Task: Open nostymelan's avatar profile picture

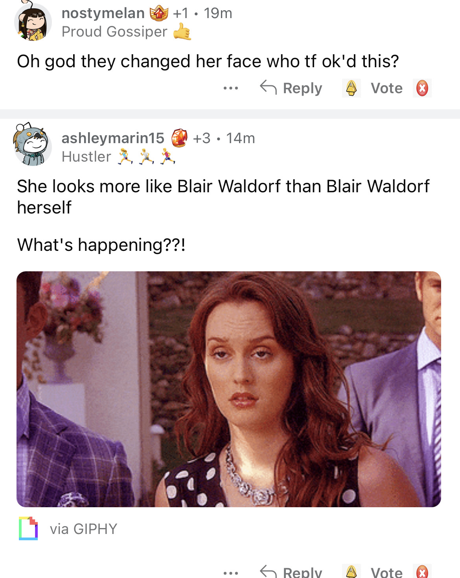Action: point(33,22)
